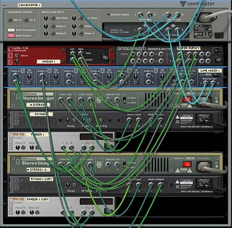Viewport: 232px width, 228px height.
Task: Adjust PHASER 1 Rate CV trim knob
Action: coord(32,147)
